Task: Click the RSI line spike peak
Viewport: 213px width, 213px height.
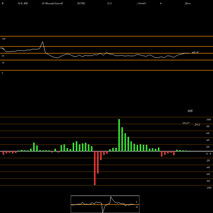Action: (43, 42)
